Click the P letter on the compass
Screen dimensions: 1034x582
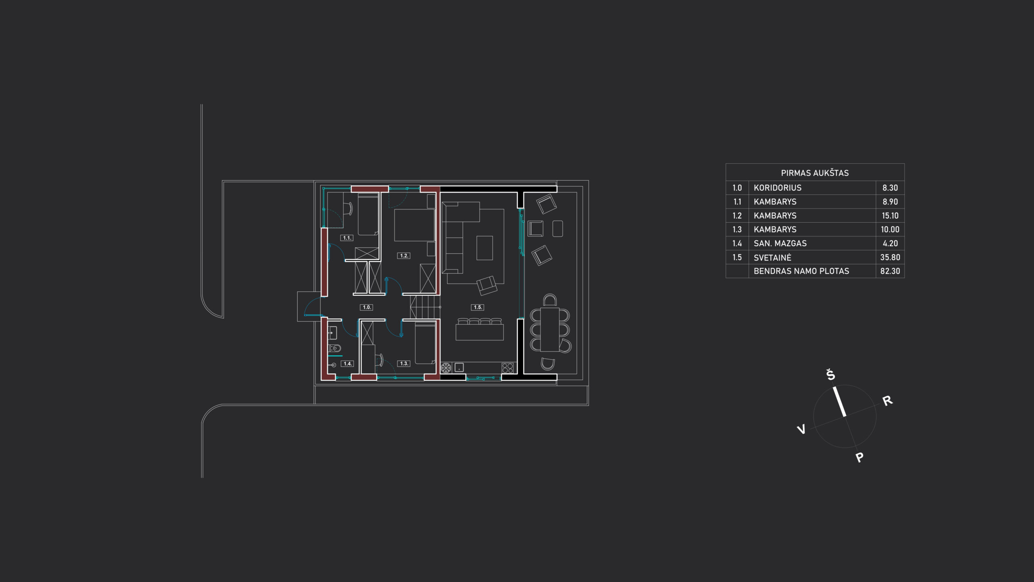(859, 458)
